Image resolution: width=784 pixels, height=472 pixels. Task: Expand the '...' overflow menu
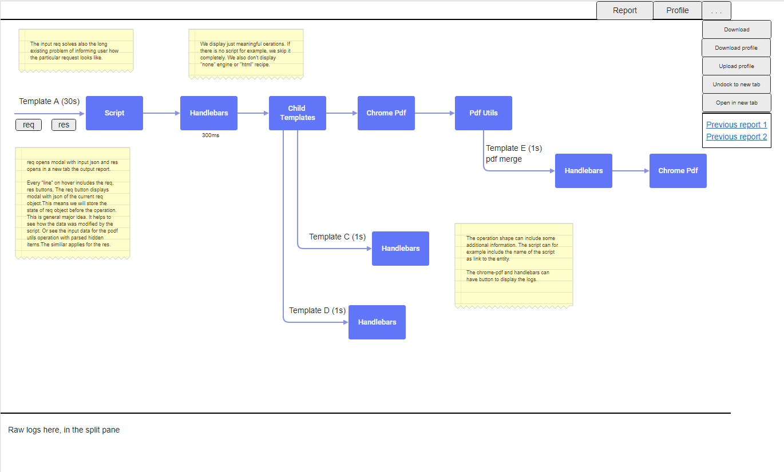coord(716,10)
